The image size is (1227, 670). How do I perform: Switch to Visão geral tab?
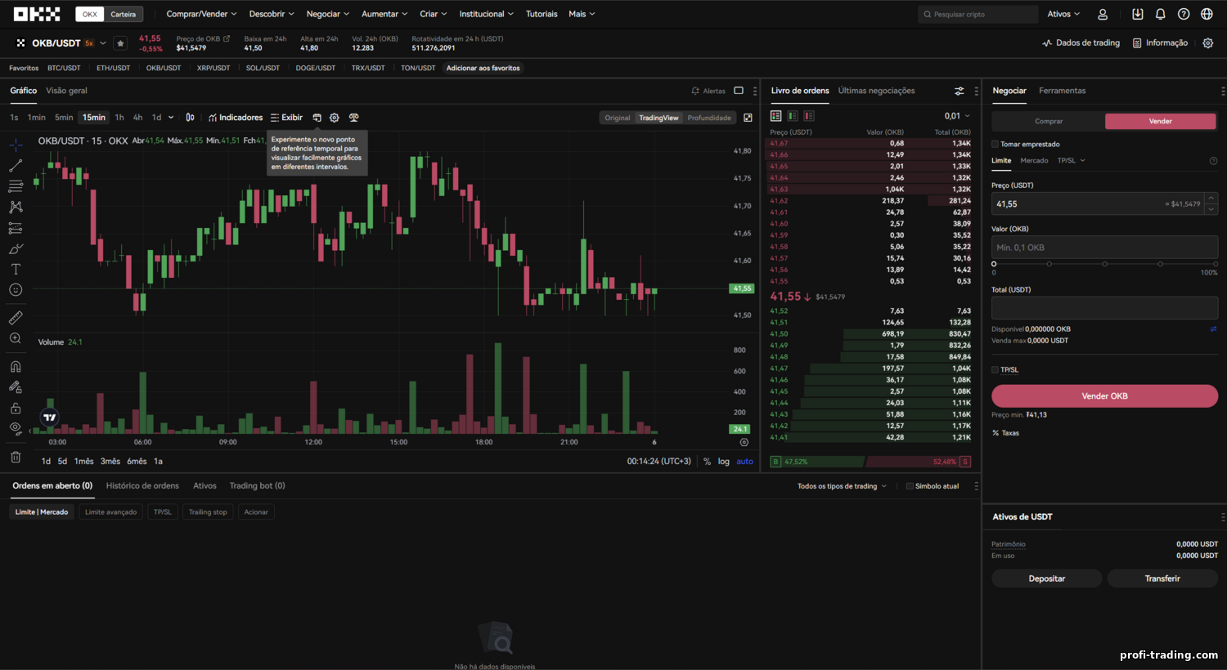tap(66, 91)
